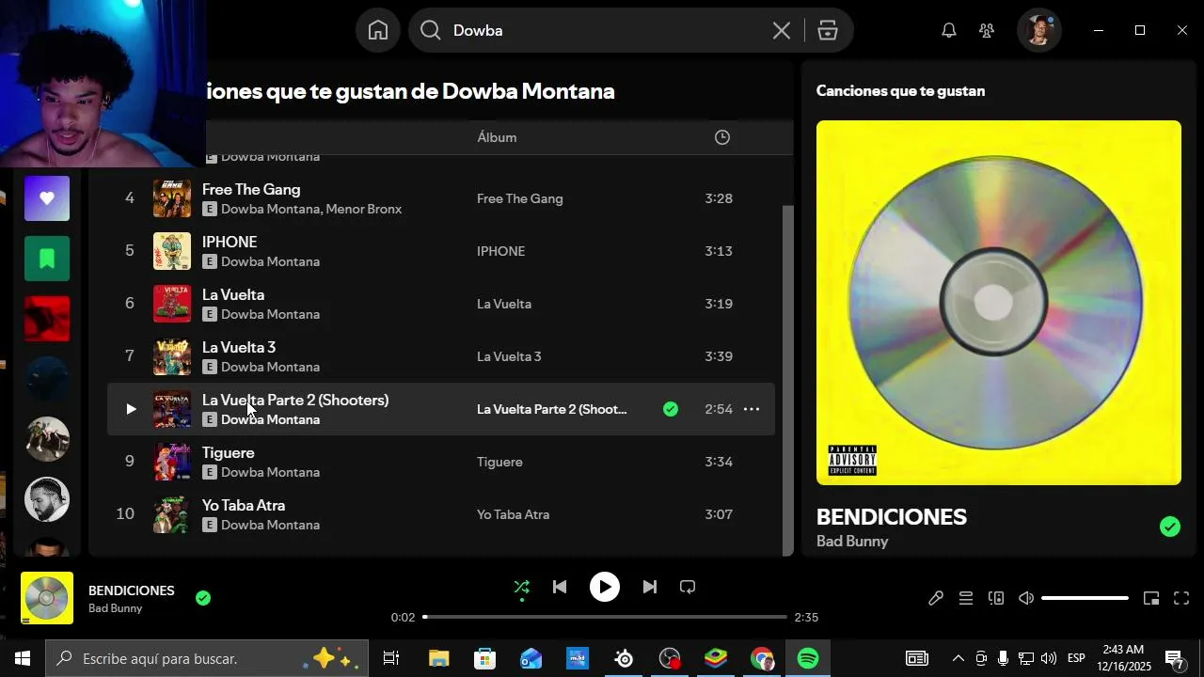Click La Vuelta 3 cover thumbnail

click(172, 356)
